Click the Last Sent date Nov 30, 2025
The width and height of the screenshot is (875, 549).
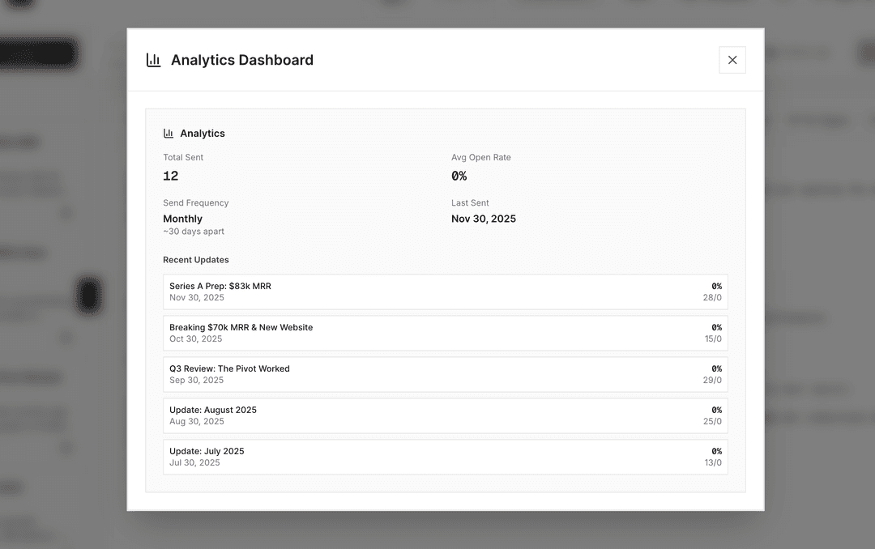pyautogui.click(x=484, y=219)
